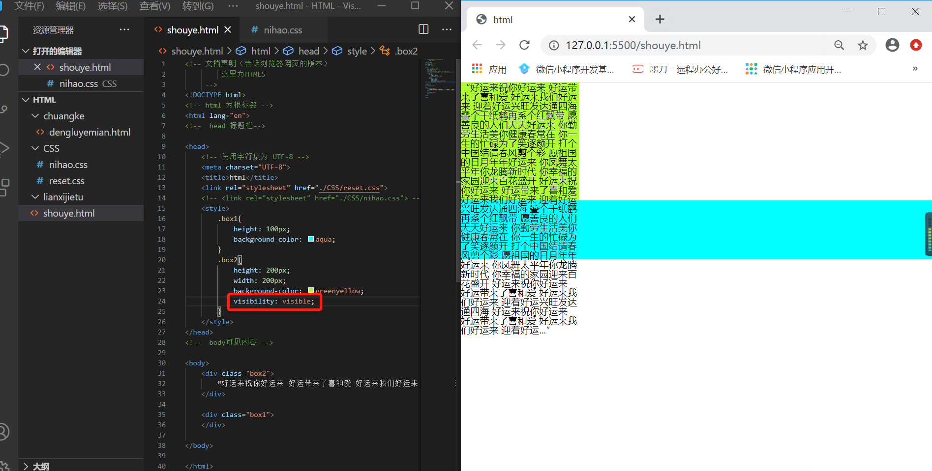Split the editor to the right
The height and width of the screenshot is (471, 932).
tap(423, 29)
